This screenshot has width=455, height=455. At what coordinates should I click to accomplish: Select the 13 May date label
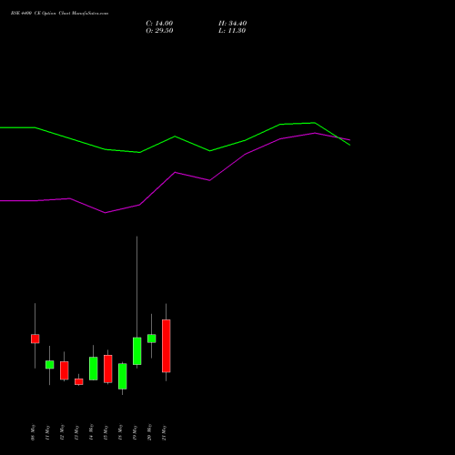[76, 432]
